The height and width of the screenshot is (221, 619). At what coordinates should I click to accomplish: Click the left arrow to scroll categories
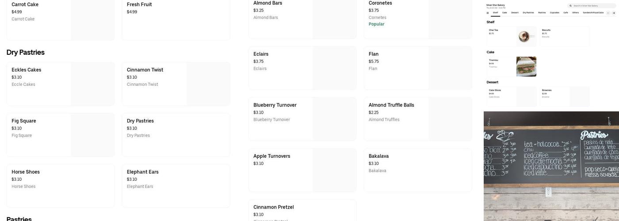(608, 13)
